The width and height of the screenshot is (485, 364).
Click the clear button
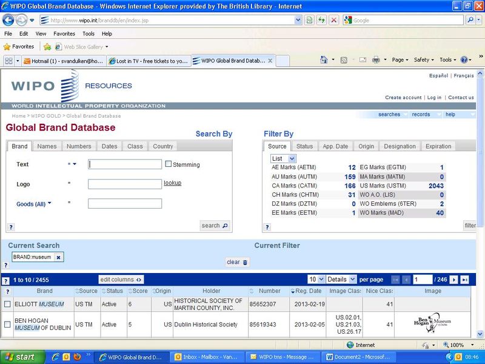coord(237,262)
